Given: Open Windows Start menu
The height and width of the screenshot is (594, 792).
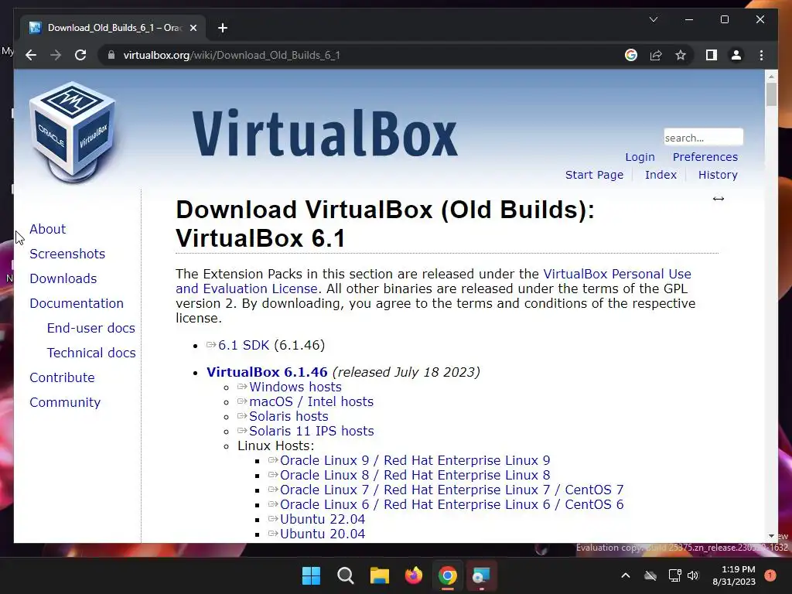Looking at the screenshot, I should point(311,575).
